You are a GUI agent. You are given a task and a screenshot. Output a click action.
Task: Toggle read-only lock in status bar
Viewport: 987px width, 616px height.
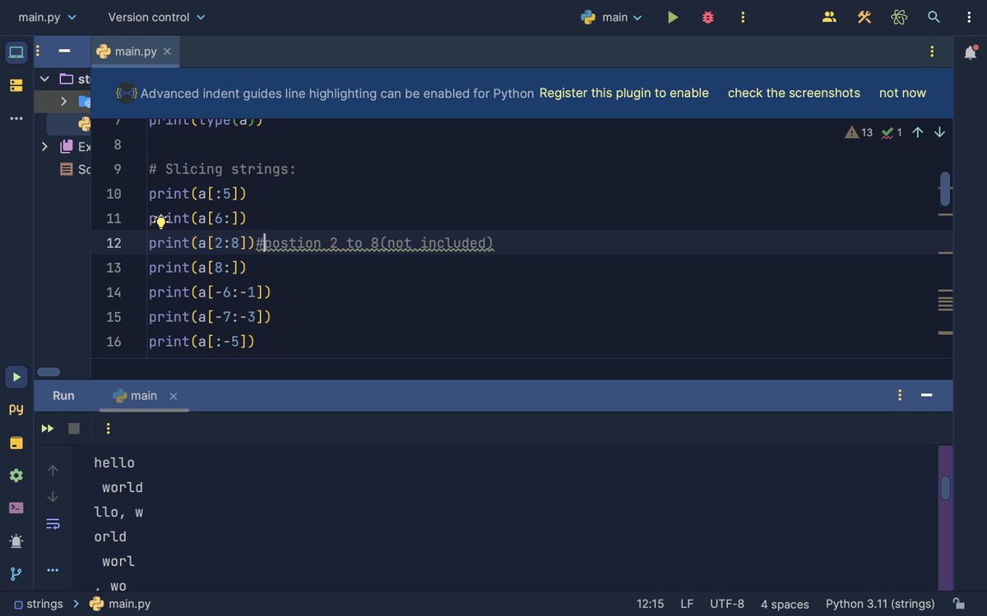point(959,604)
